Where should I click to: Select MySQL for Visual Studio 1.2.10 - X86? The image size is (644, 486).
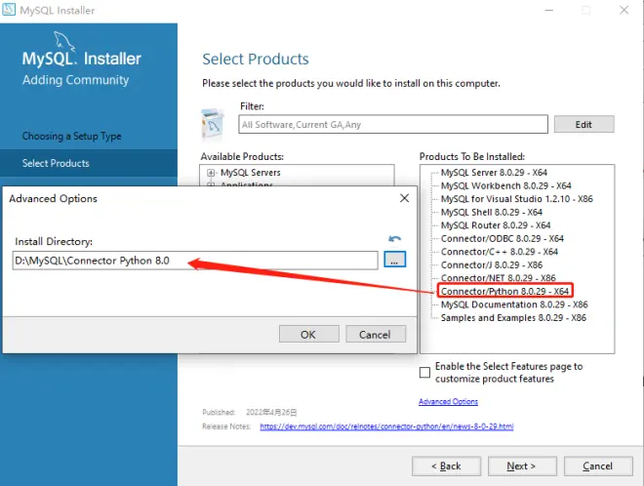tap(517, 199)
